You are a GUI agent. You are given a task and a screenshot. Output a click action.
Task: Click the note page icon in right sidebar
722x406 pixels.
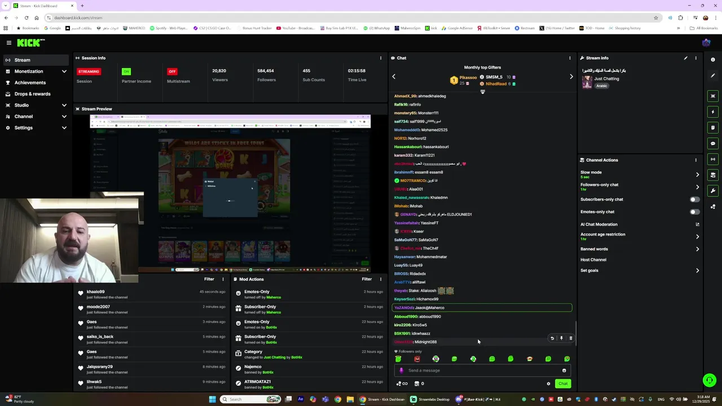coord(713,127)
